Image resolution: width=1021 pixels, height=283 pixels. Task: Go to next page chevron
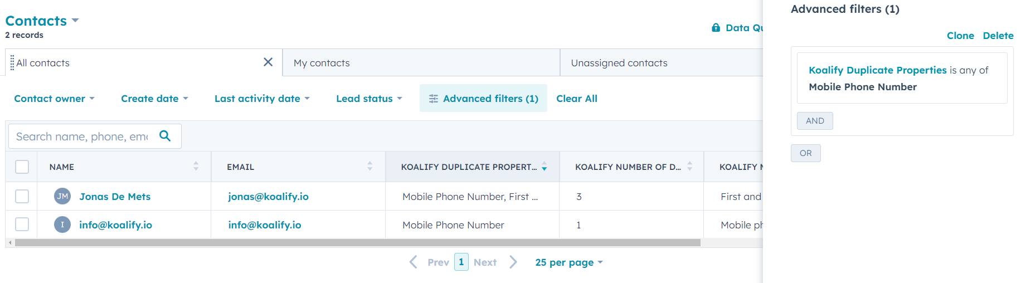[513, 262]
